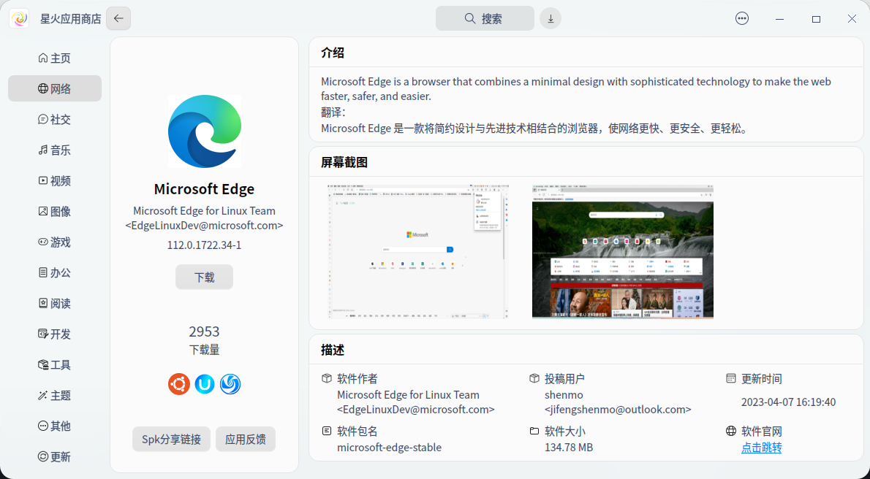View the first Edge screenshot thumbnail
Image resolution: width=870 pixels, height=479 pixels.
[x=417, y=251]
